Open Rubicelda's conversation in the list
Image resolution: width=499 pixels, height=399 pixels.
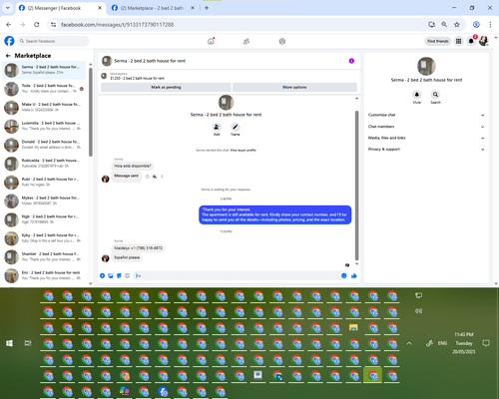pos(44,164)
